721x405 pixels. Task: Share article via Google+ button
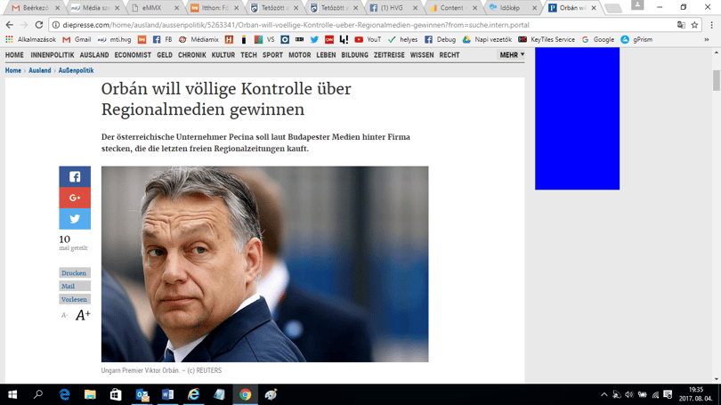pyautogui.click(x=75, y=198)
